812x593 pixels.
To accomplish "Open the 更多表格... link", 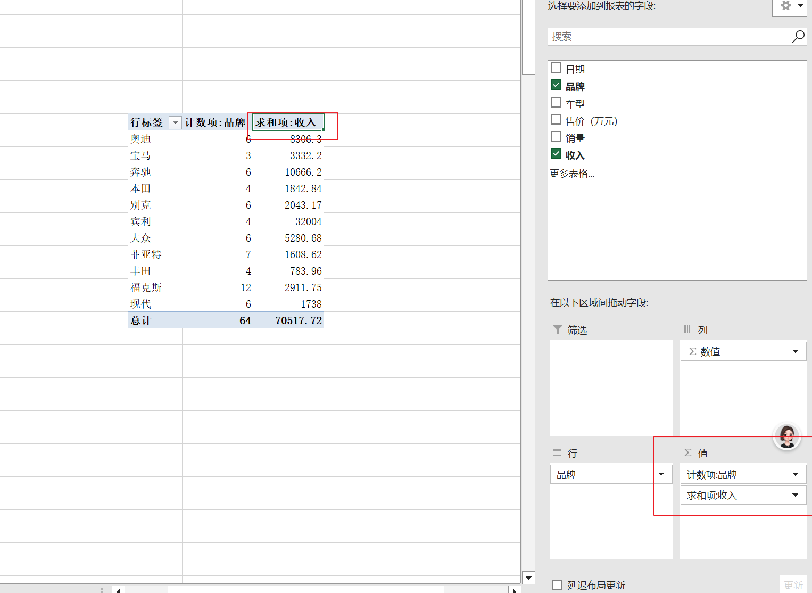I will pos(572,173).
